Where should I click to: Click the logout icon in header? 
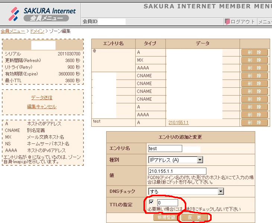pos(227,22)
